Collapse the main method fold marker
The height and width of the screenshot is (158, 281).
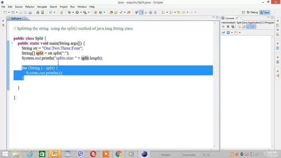click(12, 43)
